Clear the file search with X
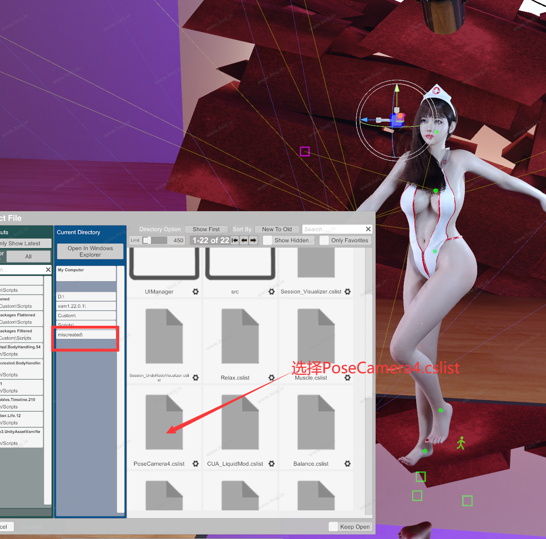 click(368, 229)
